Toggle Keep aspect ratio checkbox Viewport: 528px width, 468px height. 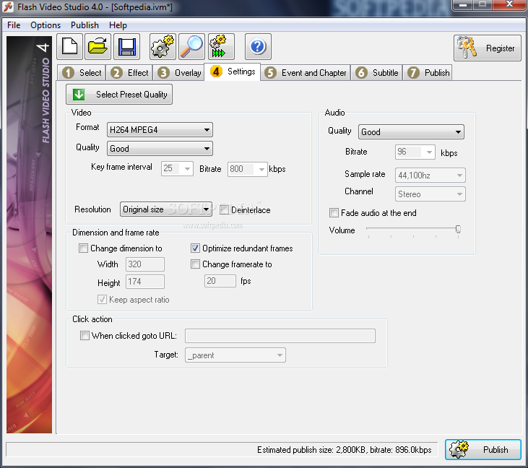click(102, 299)
